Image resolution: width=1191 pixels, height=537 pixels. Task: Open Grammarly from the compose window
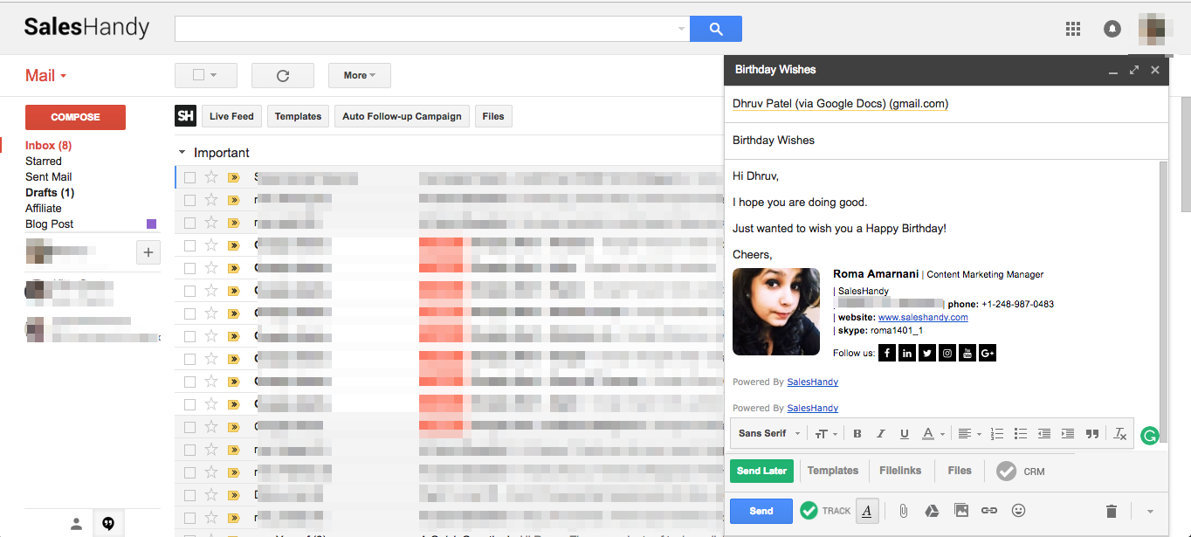pyautogui.click(x=1150, y=435)
